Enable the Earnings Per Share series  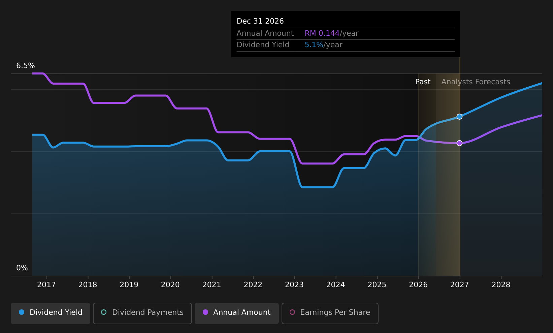(330, 313)
